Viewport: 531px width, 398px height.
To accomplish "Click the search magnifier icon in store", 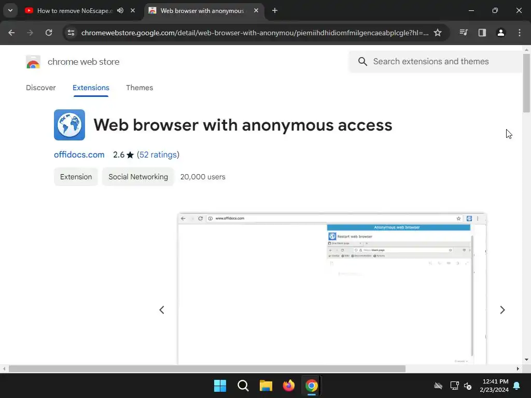I will (362, 61).
